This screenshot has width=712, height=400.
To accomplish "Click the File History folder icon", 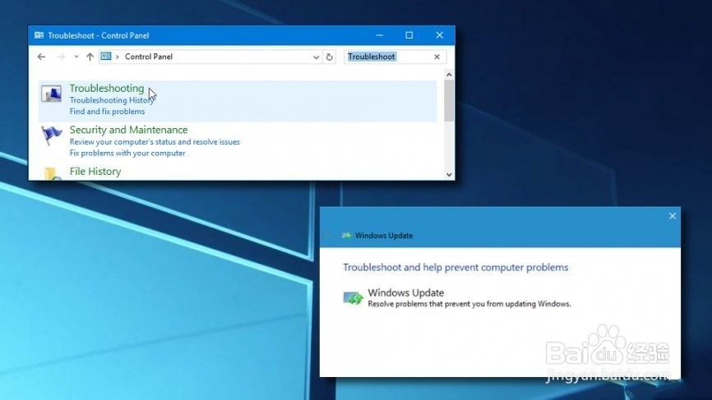I will (x=52, y=173).
